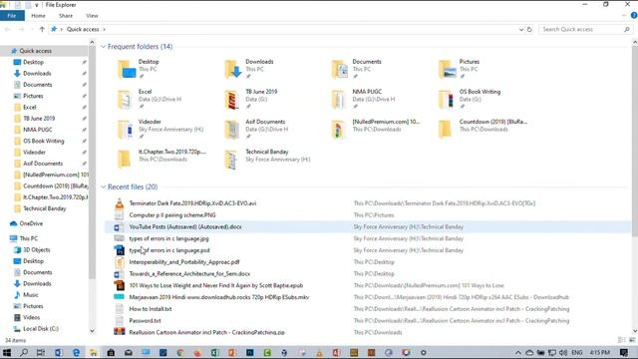Image resolution: width=638 pixels, height=359 pixels.
Task: Select Computer p II pairing scheme.PNG
Action: pos(172,215)
